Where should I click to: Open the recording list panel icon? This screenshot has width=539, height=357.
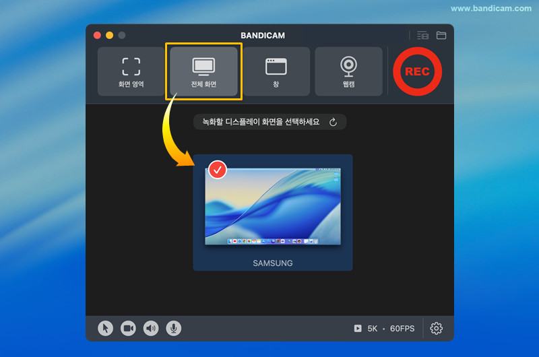(422, 36)
